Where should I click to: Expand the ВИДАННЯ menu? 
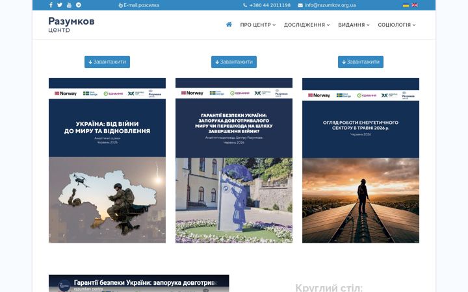(x=354, y=25)
